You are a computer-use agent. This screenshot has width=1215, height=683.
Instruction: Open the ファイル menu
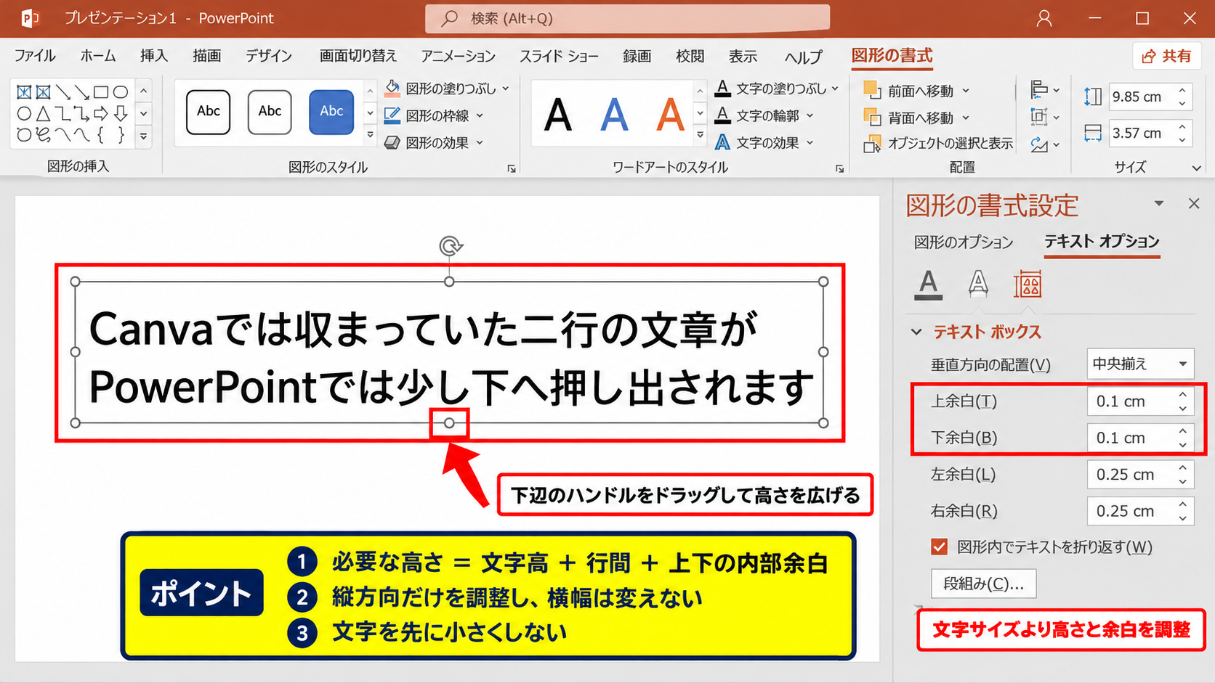(x=35, y=56)
